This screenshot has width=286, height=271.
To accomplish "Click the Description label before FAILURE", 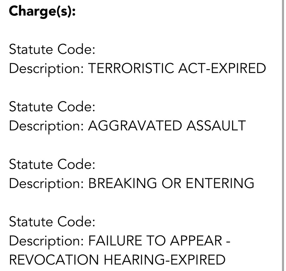I will (46, 241).
